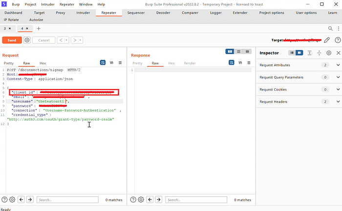The width and height of the screenshot is (342, 211).
Task: Open the Learn tab
Action: coord(332,13)
